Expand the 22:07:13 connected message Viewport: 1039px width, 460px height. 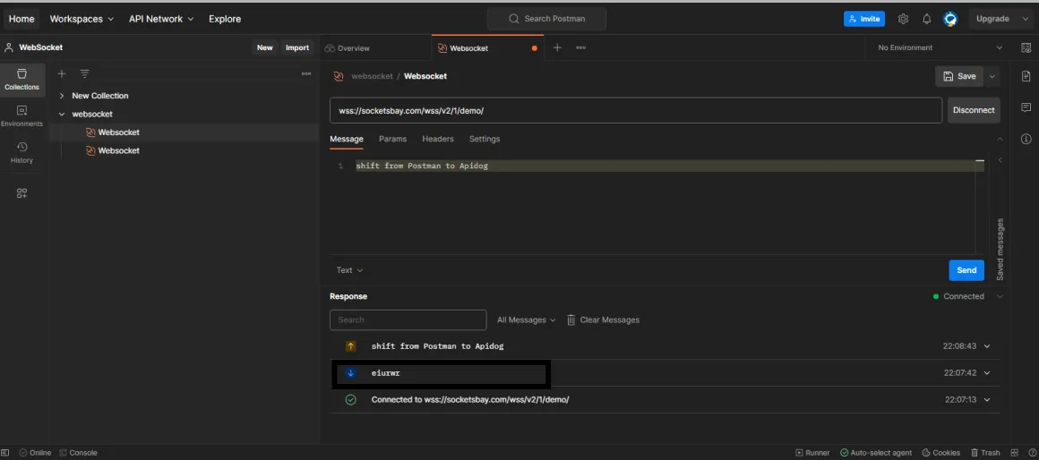[987, 400]
